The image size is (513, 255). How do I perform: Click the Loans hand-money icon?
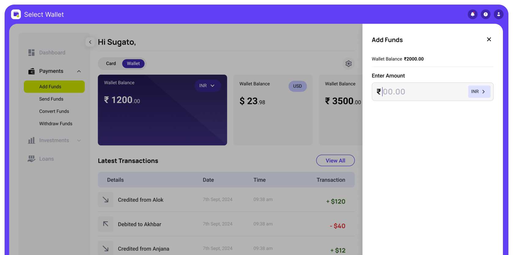click(x=31, y=159)
